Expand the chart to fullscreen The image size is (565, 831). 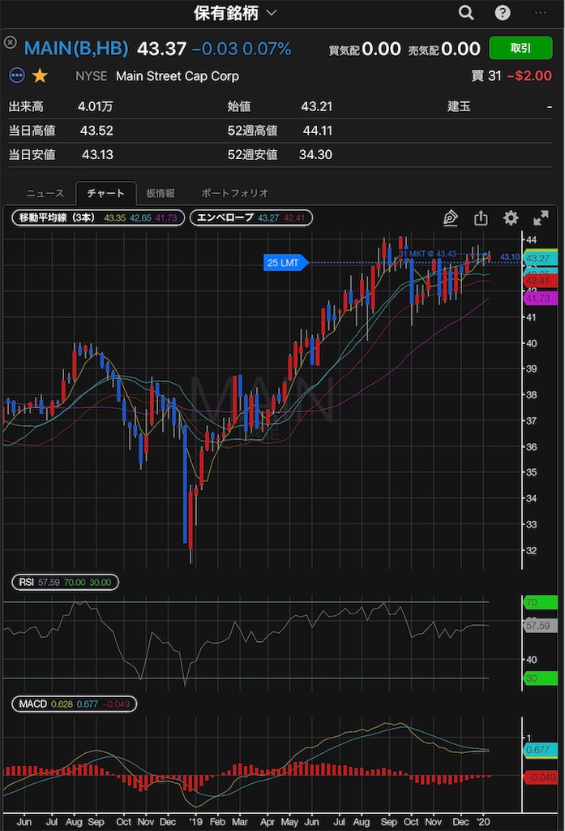tap(541, 217)
